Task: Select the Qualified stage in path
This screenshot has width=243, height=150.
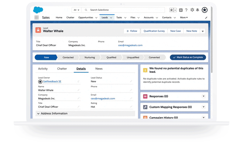Action: tap(111, 57)
